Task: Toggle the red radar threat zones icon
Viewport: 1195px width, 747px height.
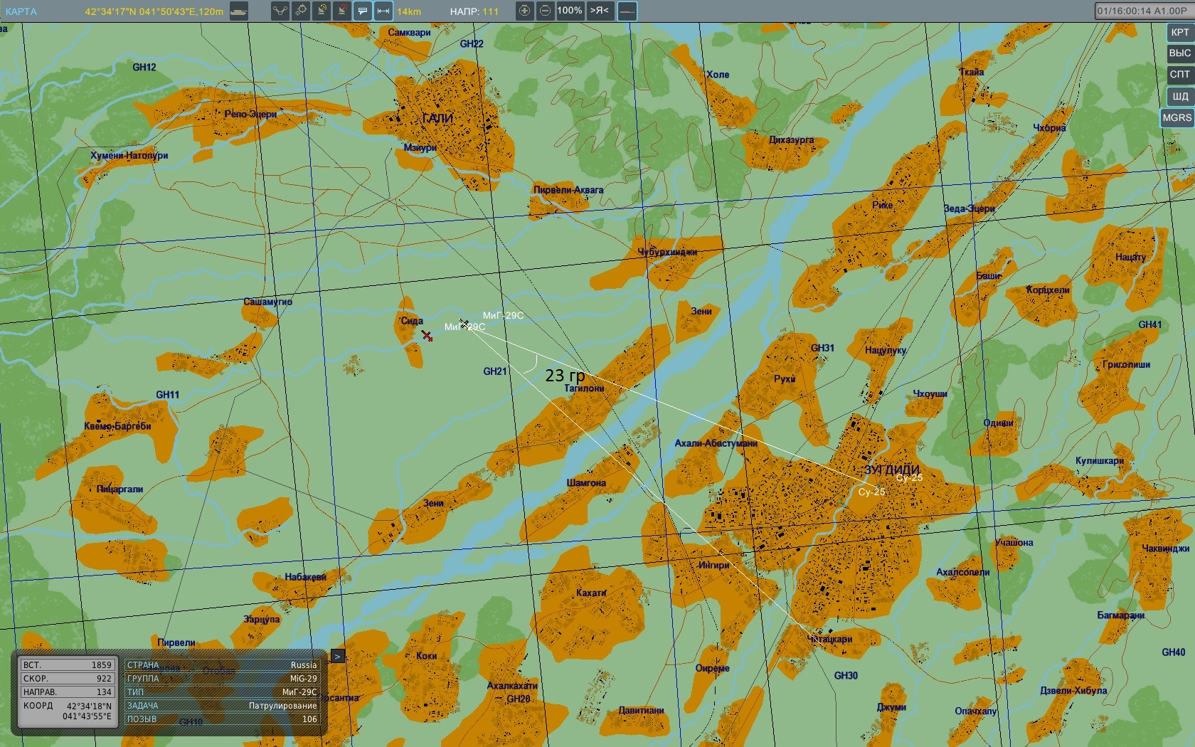Action: [342, 11]
